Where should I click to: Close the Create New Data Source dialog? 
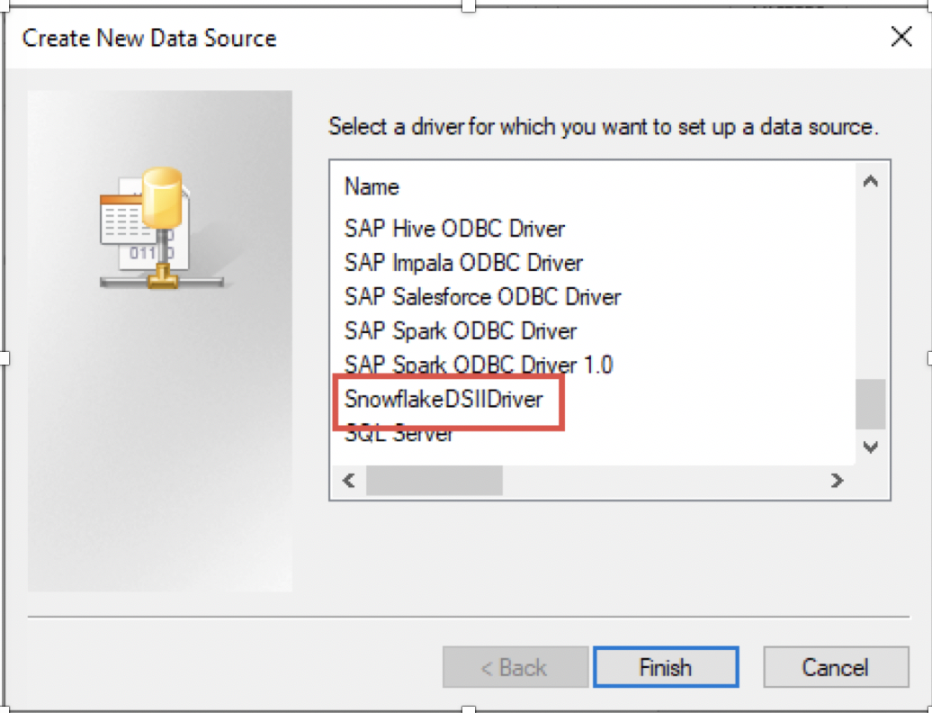click(901, 37)
